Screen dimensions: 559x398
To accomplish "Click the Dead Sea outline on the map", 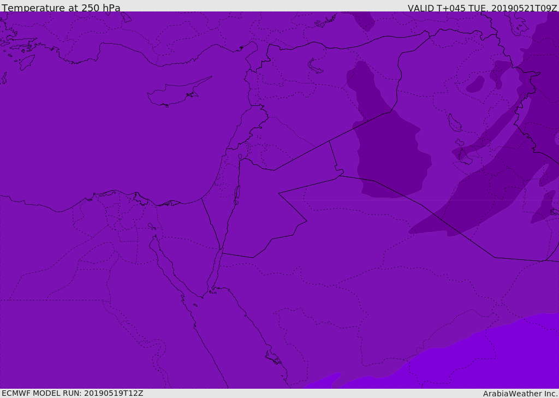I will [236, 195].
